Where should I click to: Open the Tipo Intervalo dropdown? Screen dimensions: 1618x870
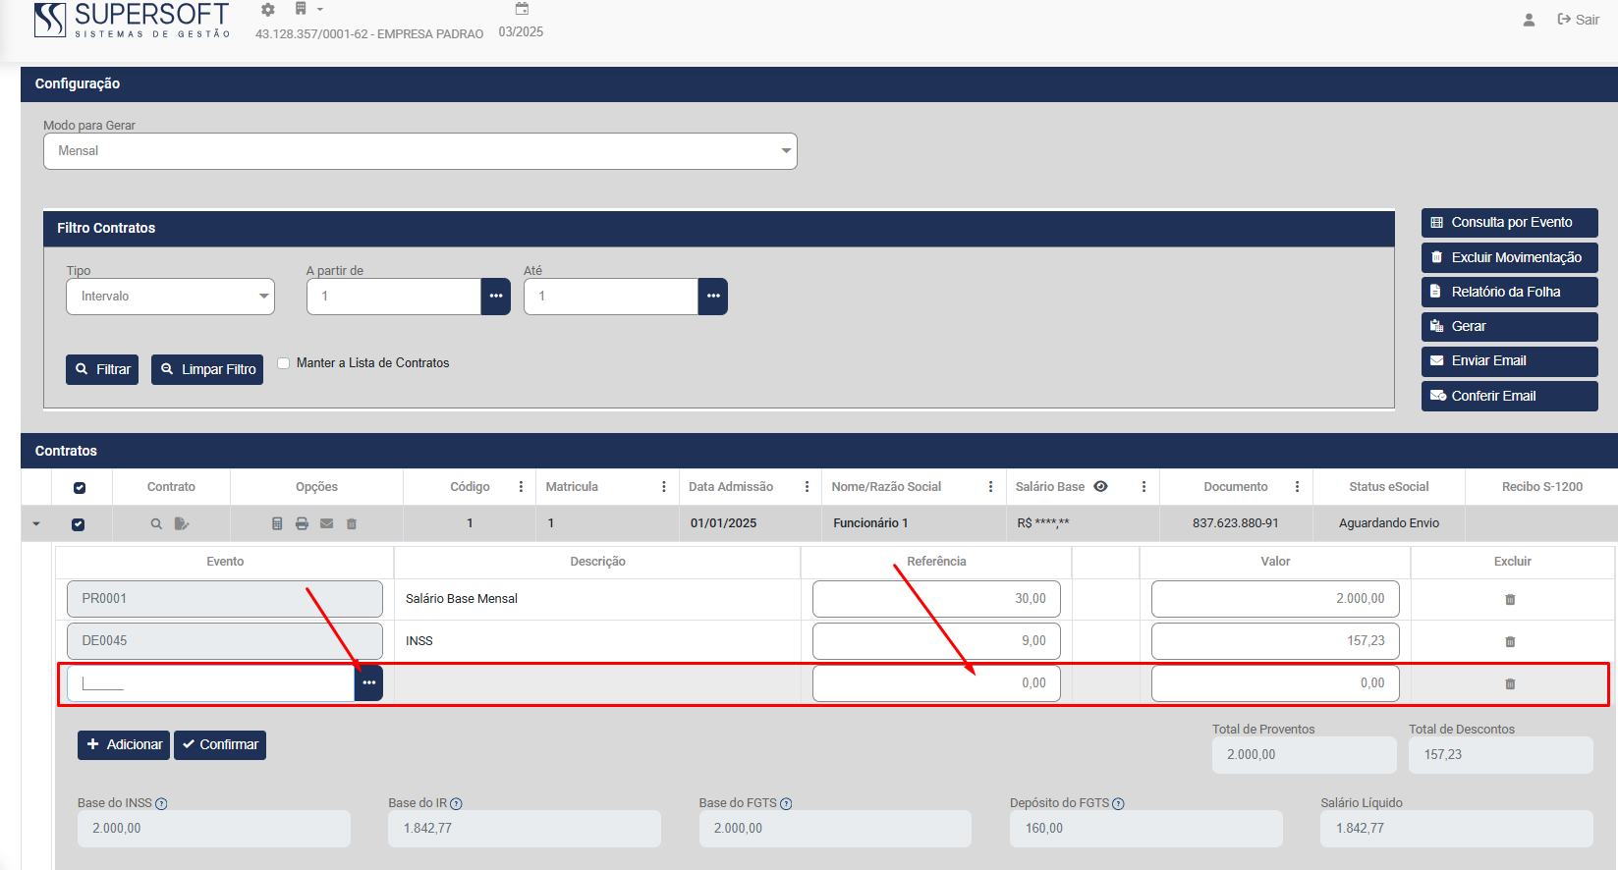click(170, 297)
